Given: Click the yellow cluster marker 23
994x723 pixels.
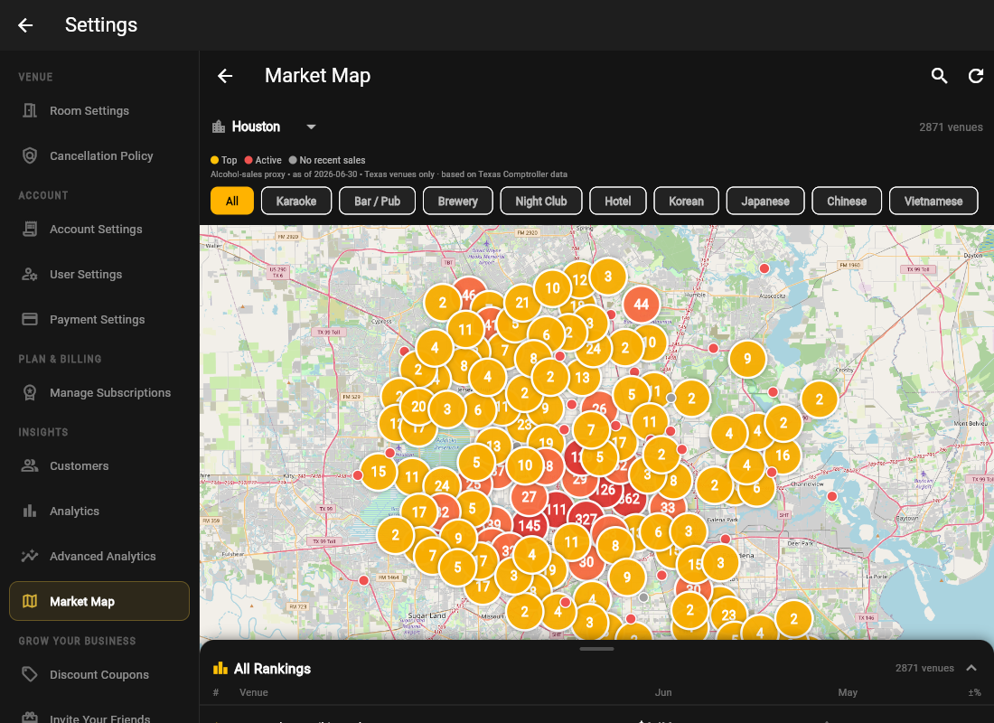Looking at the screenshot, I should (728, 615).
